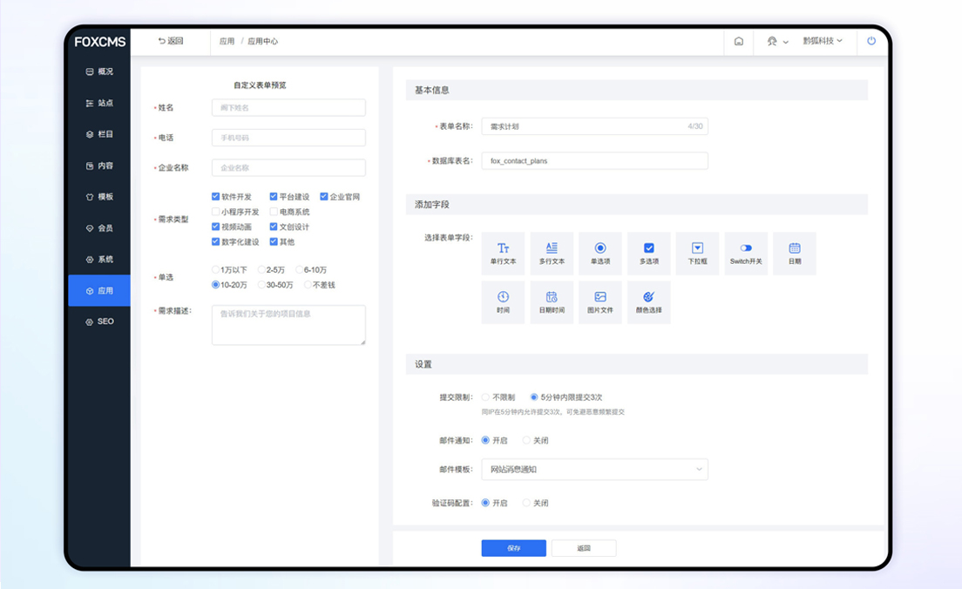Open the 模板 sidebar menu
962x589 pixels.
(99, 197)
